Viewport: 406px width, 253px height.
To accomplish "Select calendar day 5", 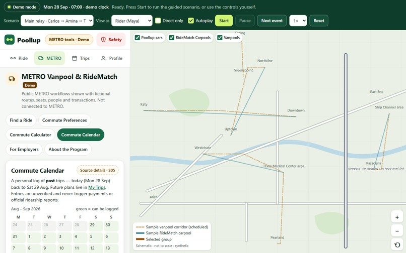I will (x=96, y=237).
